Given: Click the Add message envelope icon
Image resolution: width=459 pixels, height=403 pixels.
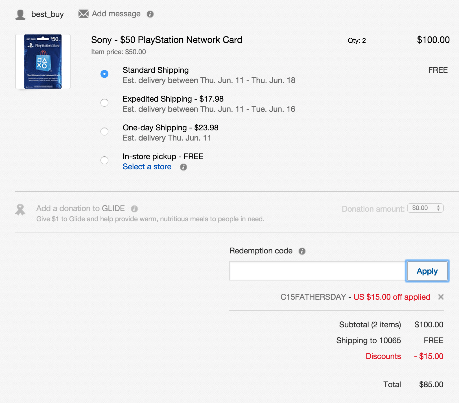Looking at the screenshot, I should pyautogui.click(x=83, y=14).
